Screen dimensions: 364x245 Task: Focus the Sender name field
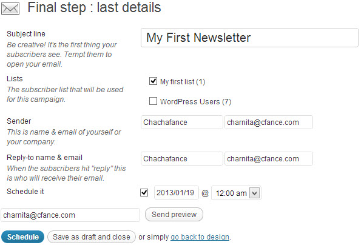[181, 122]
